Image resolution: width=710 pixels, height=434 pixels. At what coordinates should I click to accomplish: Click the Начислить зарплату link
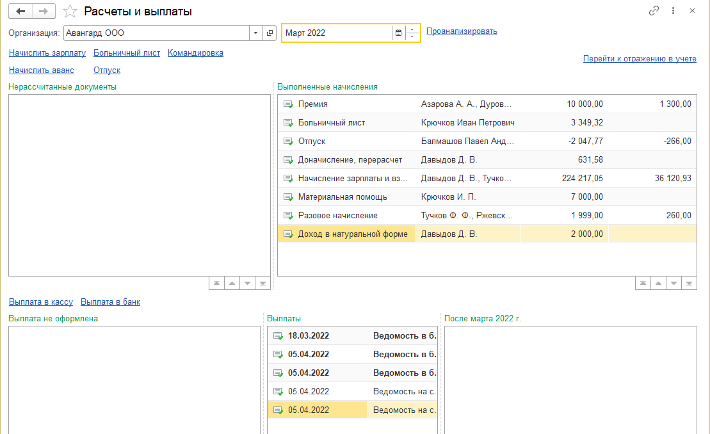tap(47, 53)
